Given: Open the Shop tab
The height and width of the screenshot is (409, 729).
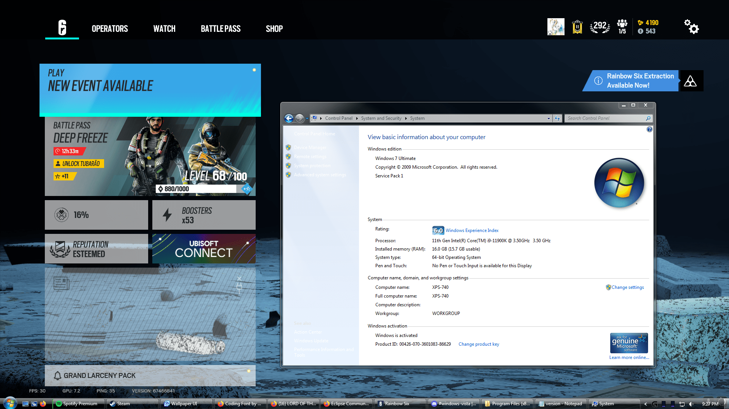Looking at the screenshot, I should 274,29.
